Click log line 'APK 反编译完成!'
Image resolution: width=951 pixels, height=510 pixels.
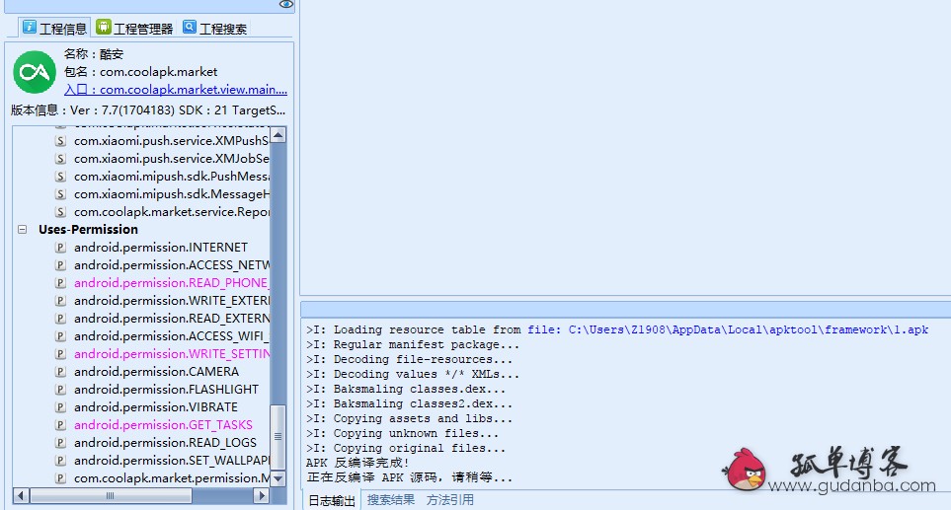(x=357, y=463)
